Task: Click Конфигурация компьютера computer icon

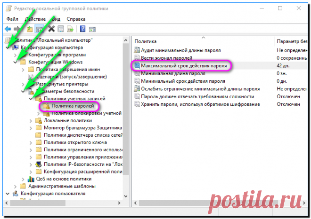Action: point(15,47)
